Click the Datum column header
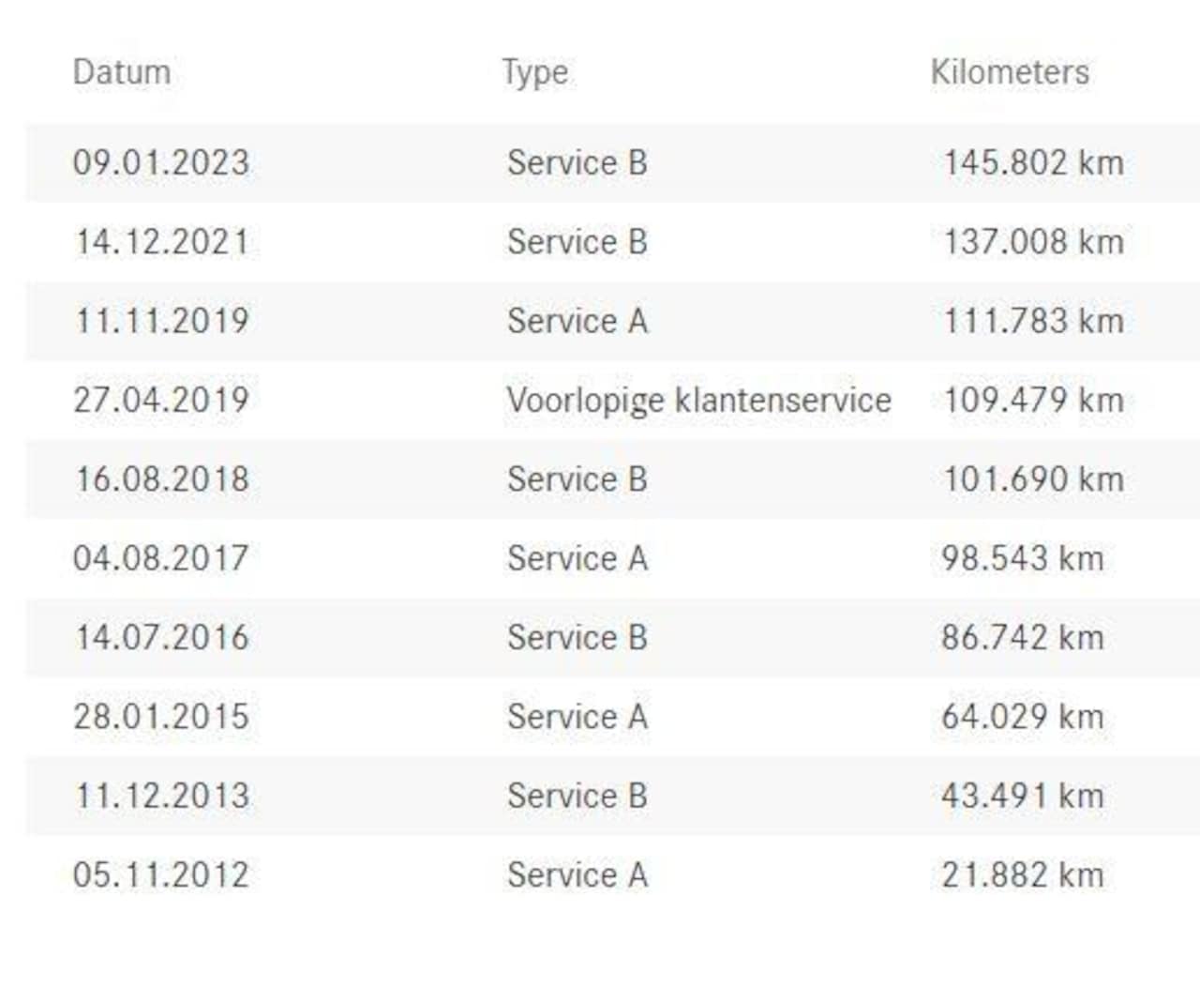Screen dimensions: 1200x987 pyautogui.click(x=122, y=72)
